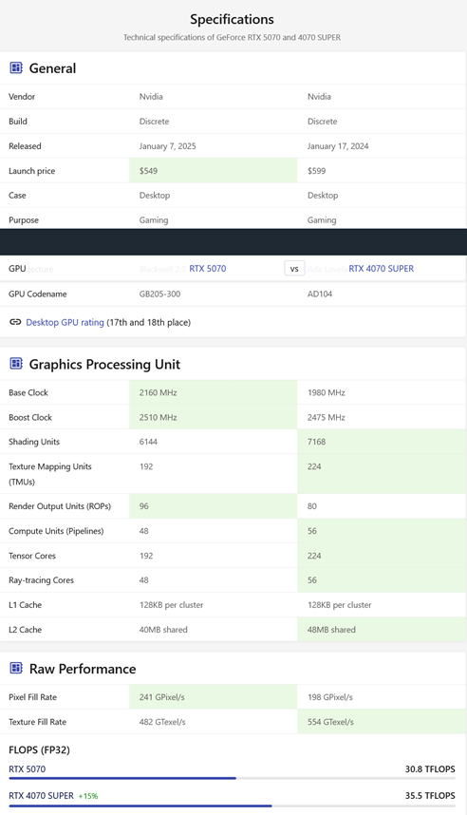Click the 'Texture Mapping Units (TMUs)' label

pyautogui.click(x=50, y=474)
